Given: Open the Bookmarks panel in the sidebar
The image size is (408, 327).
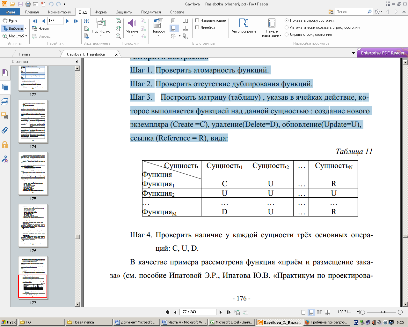Looking at the screenshot, I should [5, 73].
